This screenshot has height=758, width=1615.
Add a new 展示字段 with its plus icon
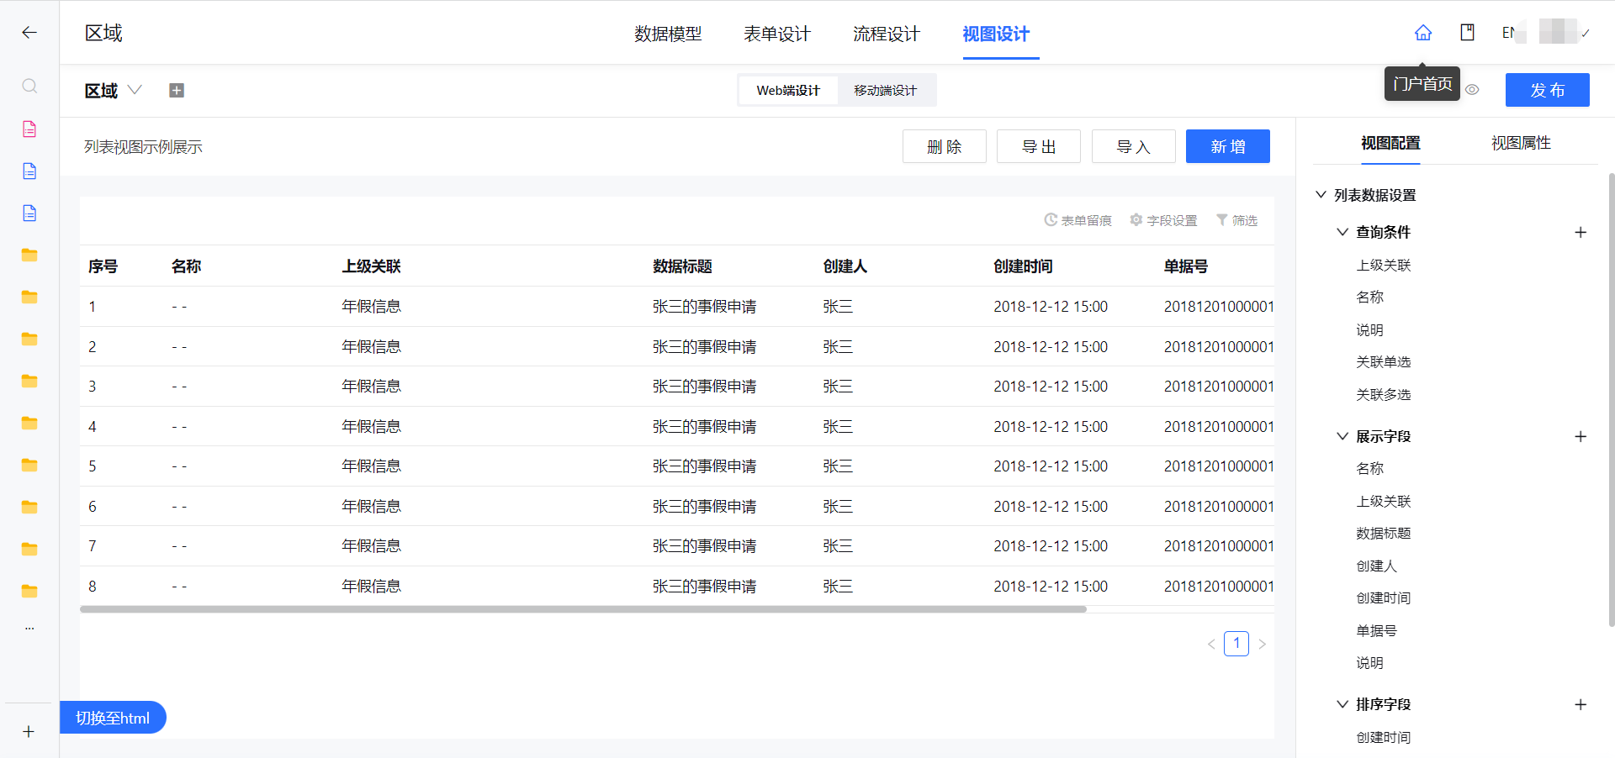click(1581, 436)
